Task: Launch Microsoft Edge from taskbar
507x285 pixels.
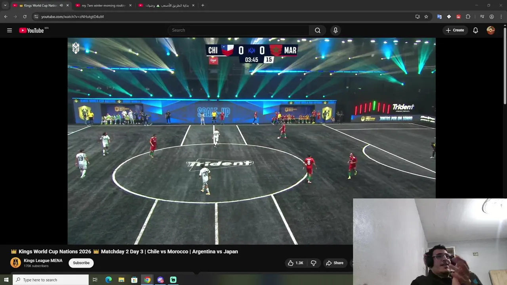Action: [109, 280]
